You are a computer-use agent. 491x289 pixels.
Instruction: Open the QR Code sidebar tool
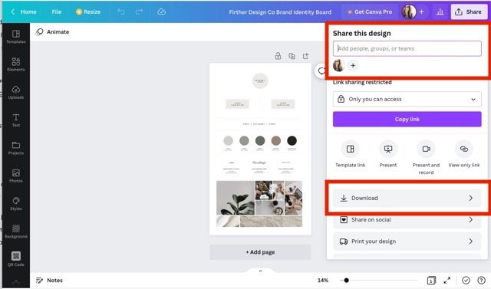16,259
